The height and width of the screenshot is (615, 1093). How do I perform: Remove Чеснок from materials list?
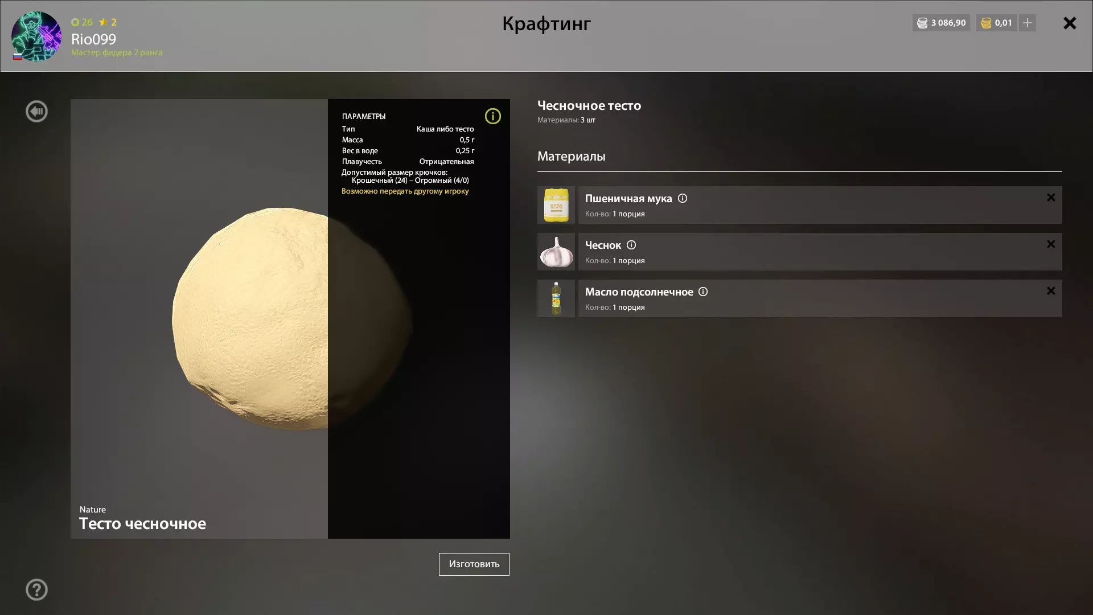[1050, 244]
